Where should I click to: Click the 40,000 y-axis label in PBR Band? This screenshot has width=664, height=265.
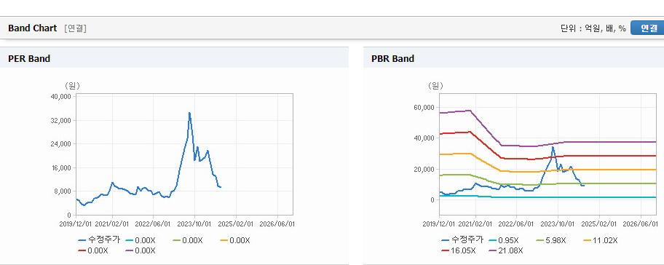pos(424,138)
